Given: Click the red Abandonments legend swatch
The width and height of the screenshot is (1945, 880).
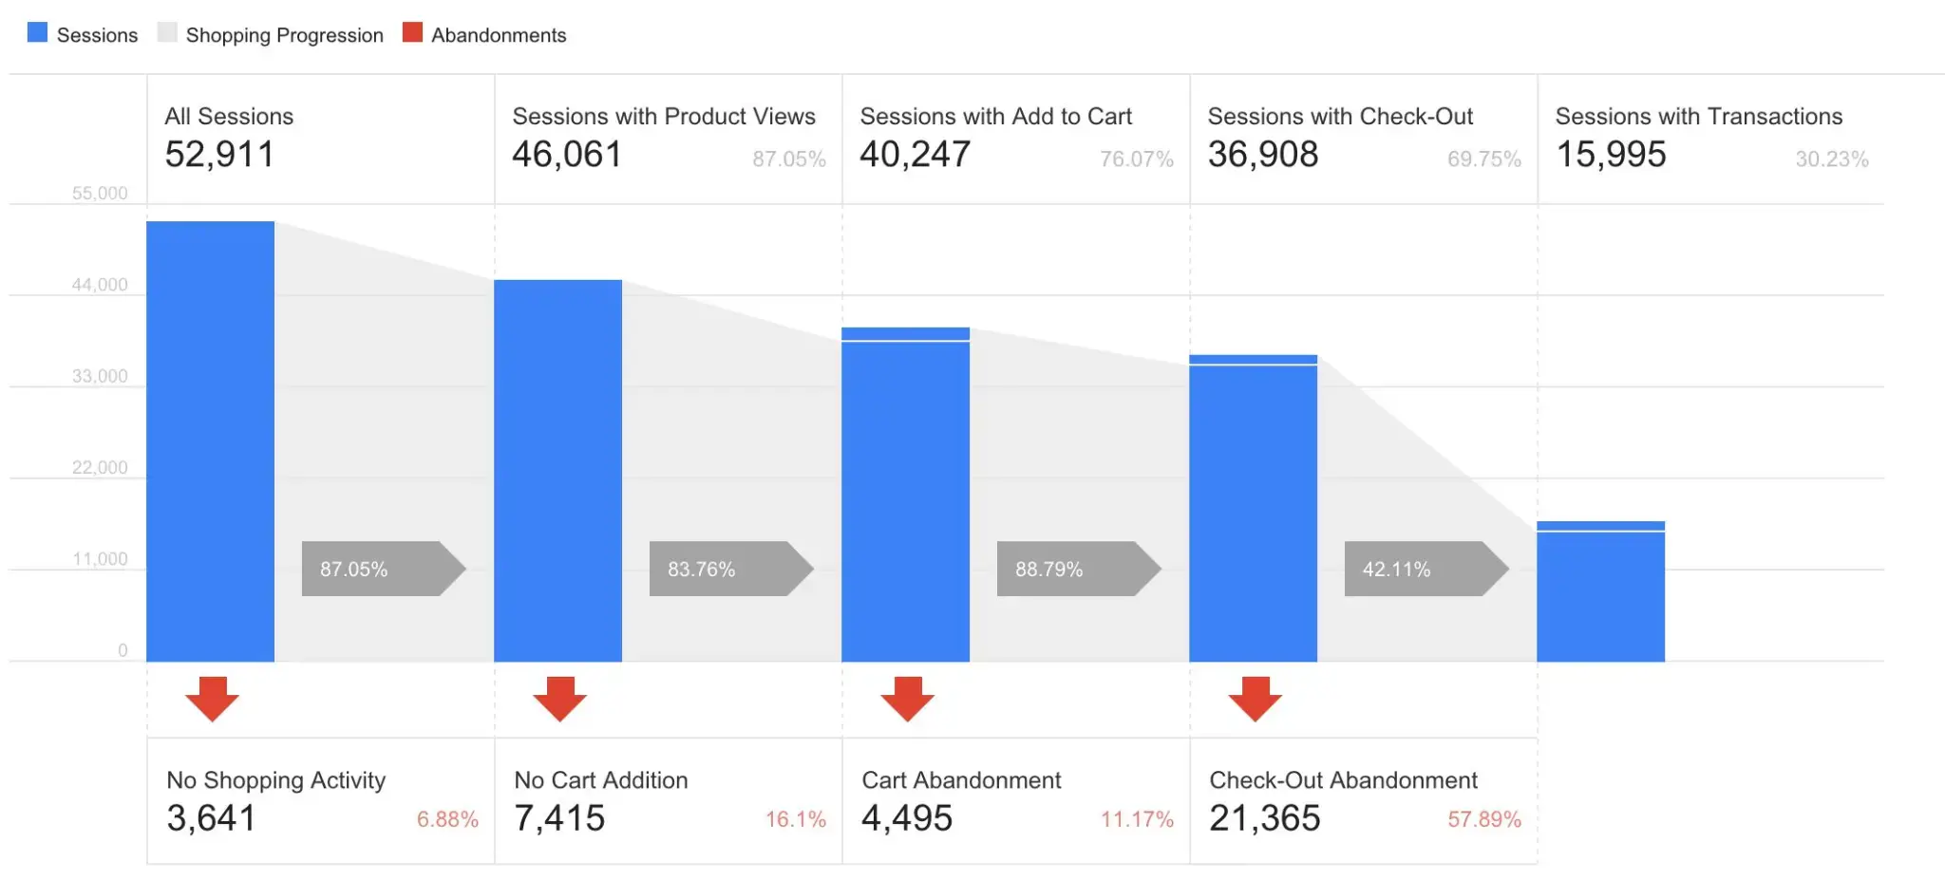Looking at the screenshot, I should 412,33.
